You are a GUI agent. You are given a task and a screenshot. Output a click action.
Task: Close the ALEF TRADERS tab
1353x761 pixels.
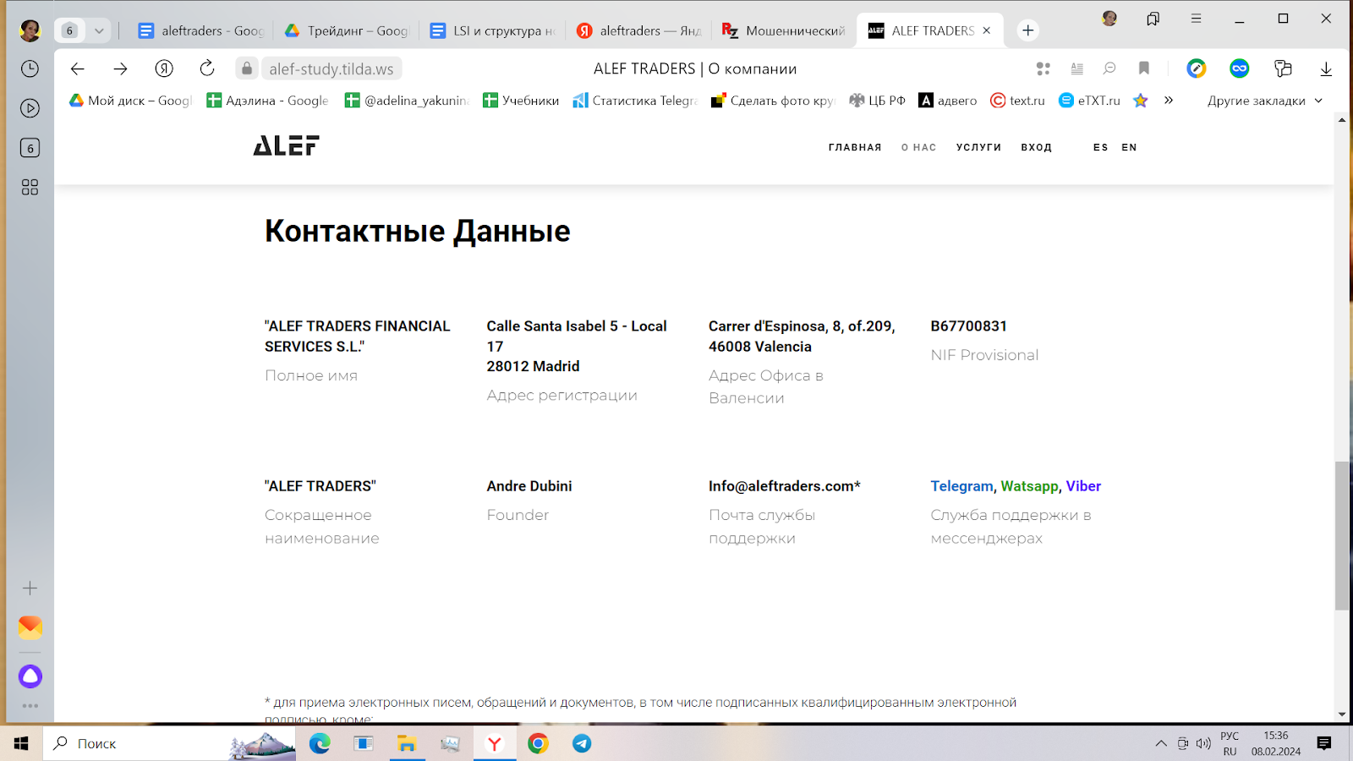(987, 30)
